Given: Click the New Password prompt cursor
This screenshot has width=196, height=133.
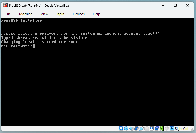Looking at the screenshot, I should (x=34, y=46).
